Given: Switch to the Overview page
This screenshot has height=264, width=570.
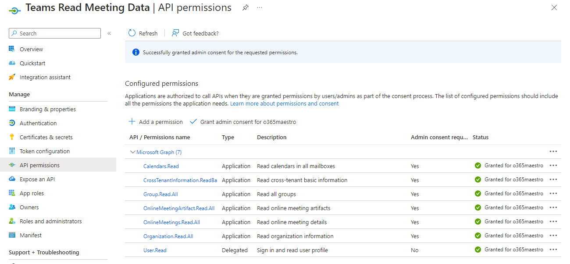Looking at the screenshot, I should 32,49.
